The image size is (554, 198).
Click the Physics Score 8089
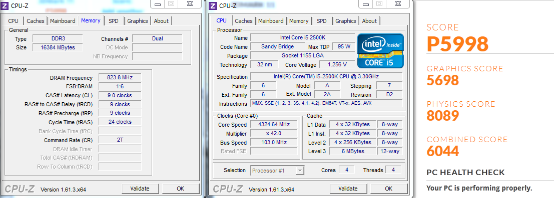[443, 116]
